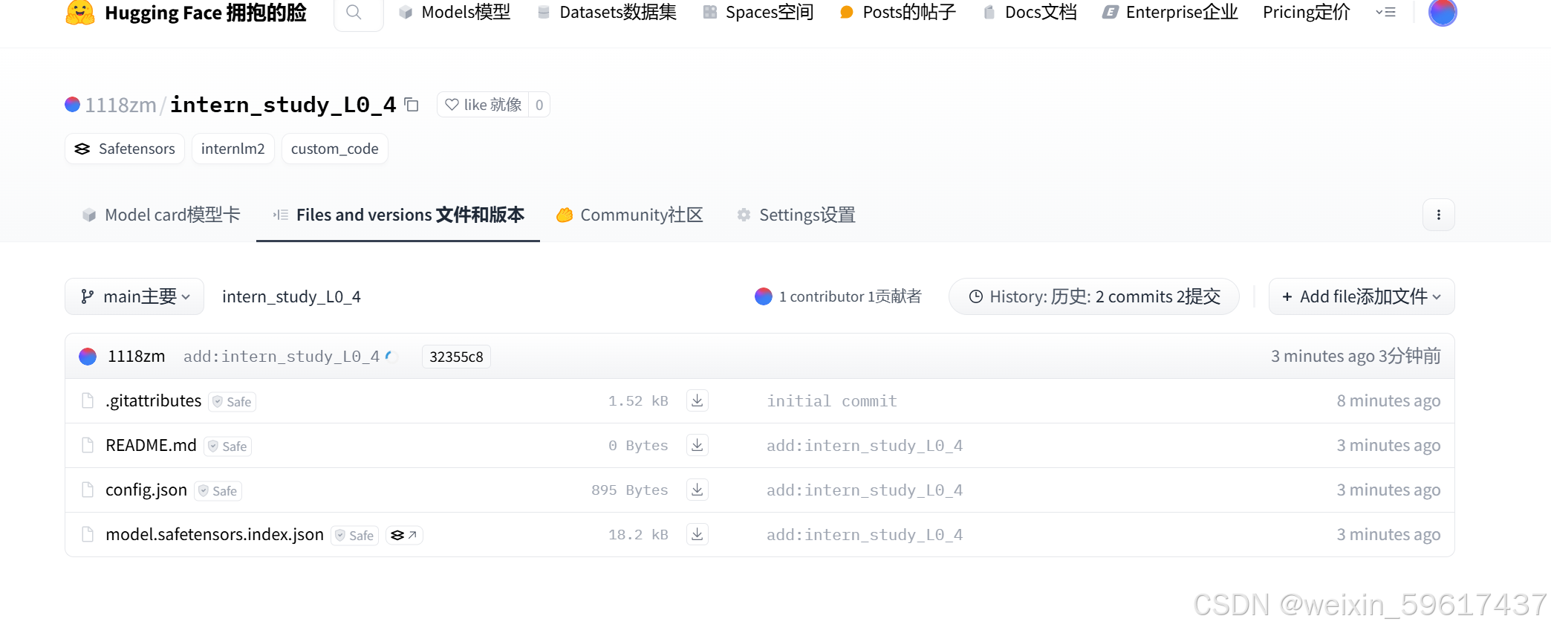
Task: Open the .gitattributes file
Action: pos(153,400)
